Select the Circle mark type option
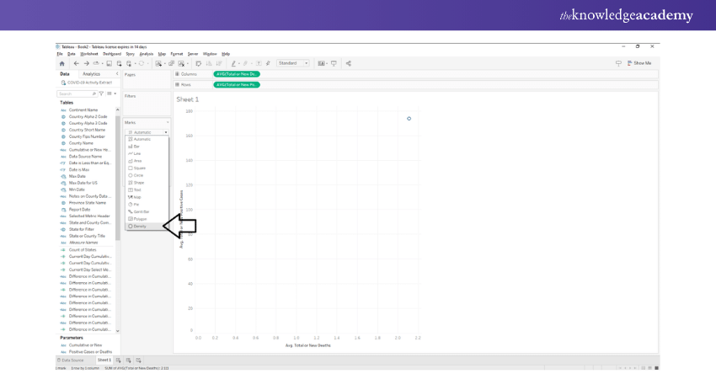Screen dimensions: 716x379 pyautogui.click(x=138, y=175)
